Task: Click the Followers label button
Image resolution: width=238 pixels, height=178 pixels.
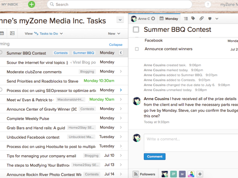Action: coord(147,174)
